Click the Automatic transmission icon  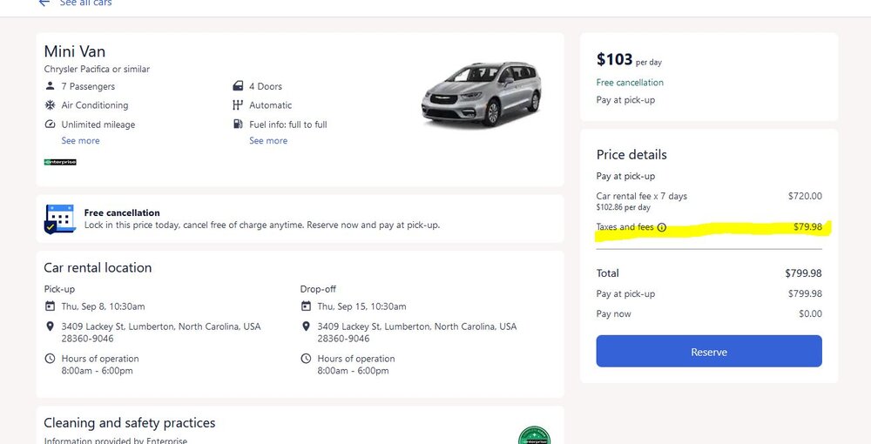pyautogui.click(x=238, y=105)
